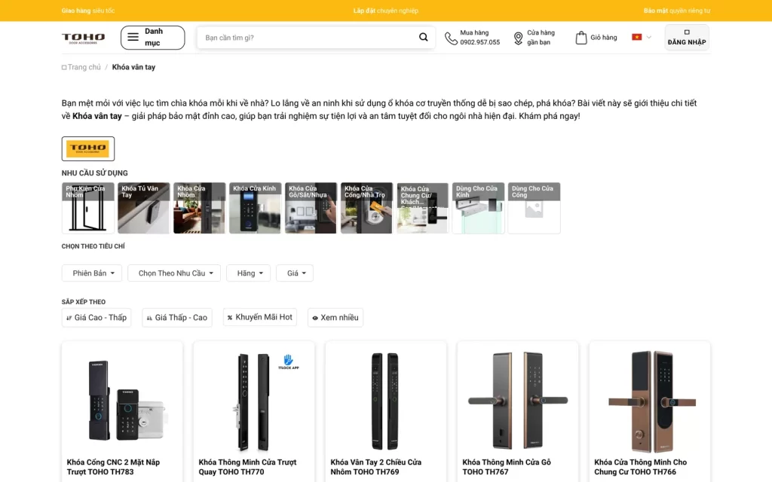Screen dimensions: 772x482
Task: Expand the Giá filter dropdown
Action: click(x=295, y=273)
